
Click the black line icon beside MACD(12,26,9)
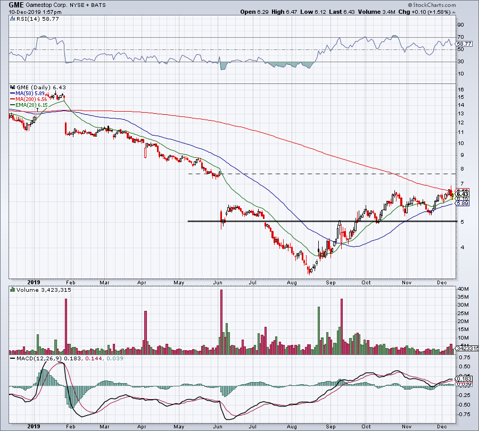(x=13, y=358)
